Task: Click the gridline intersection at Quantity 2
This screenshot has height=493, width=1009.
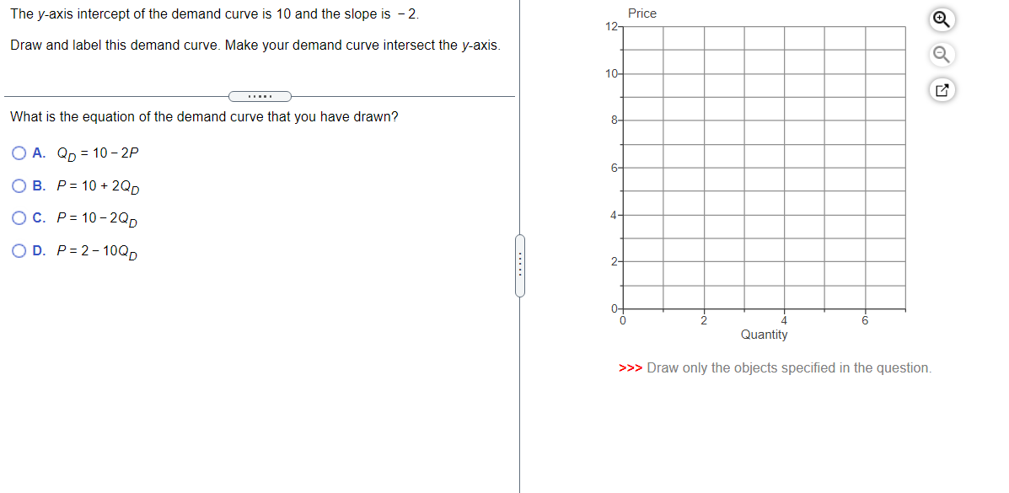Action: tap(703, 308)
